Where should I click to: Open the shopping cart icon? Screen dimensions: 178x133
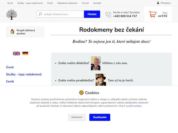point(153,14)
